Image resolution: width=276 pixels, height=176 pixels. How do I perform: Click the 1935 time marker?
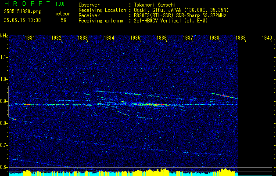[x=136, y=37]
